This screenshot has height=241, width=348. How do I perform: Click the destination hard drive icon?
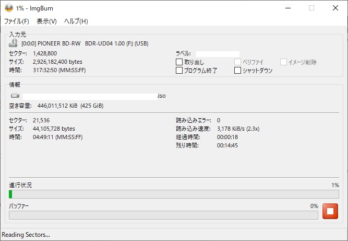(x=15, y=96)
